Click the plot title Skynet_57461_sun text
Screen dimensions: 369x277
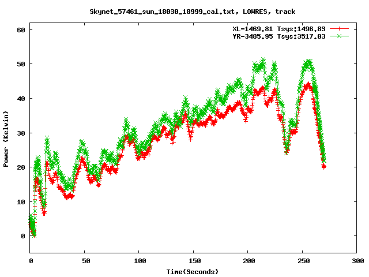coord(193,12)
